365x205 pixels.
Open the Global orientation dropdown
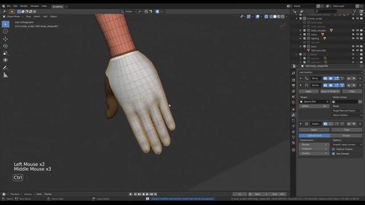[129, 11]
